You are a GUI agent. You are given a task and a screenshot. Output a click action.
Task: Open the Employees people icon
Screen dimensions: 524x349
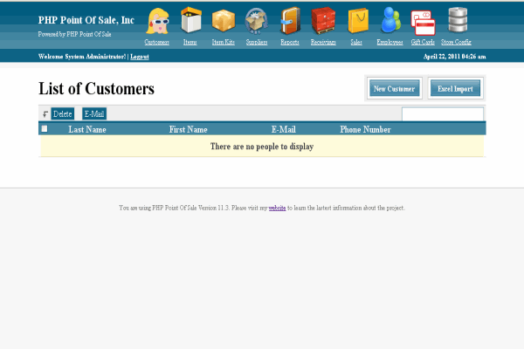tap(390, 20)
